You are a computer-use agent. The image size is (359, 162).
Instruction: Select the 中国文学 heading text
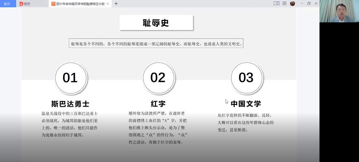[x=246, y=104]
